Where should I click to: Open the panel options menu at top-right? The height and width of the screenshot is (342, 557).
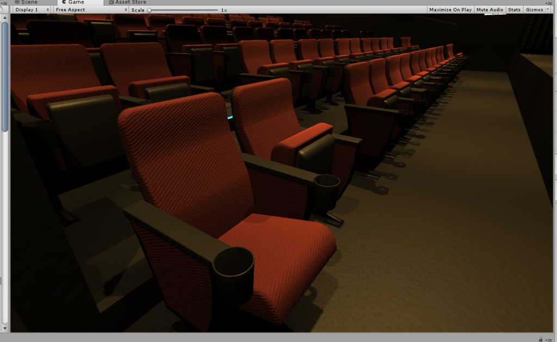[x=549, y=3]
